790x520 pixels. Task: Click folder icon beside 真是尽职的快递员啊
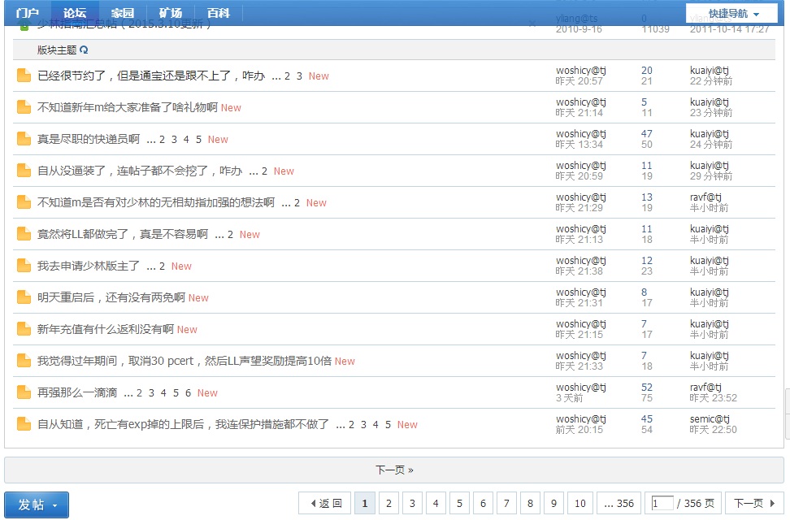(24, 139)
